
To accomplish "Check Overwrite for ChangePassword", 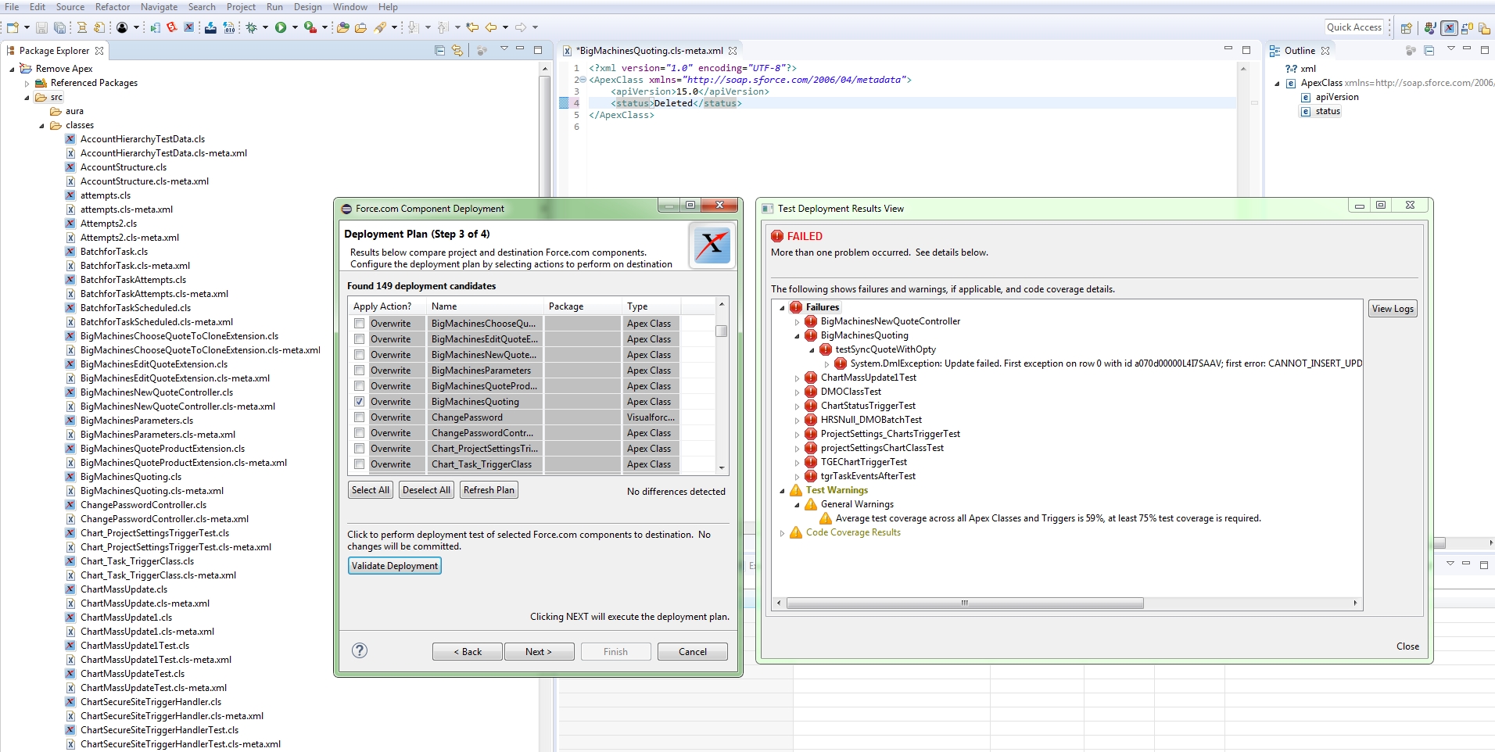I will point(360,417).
